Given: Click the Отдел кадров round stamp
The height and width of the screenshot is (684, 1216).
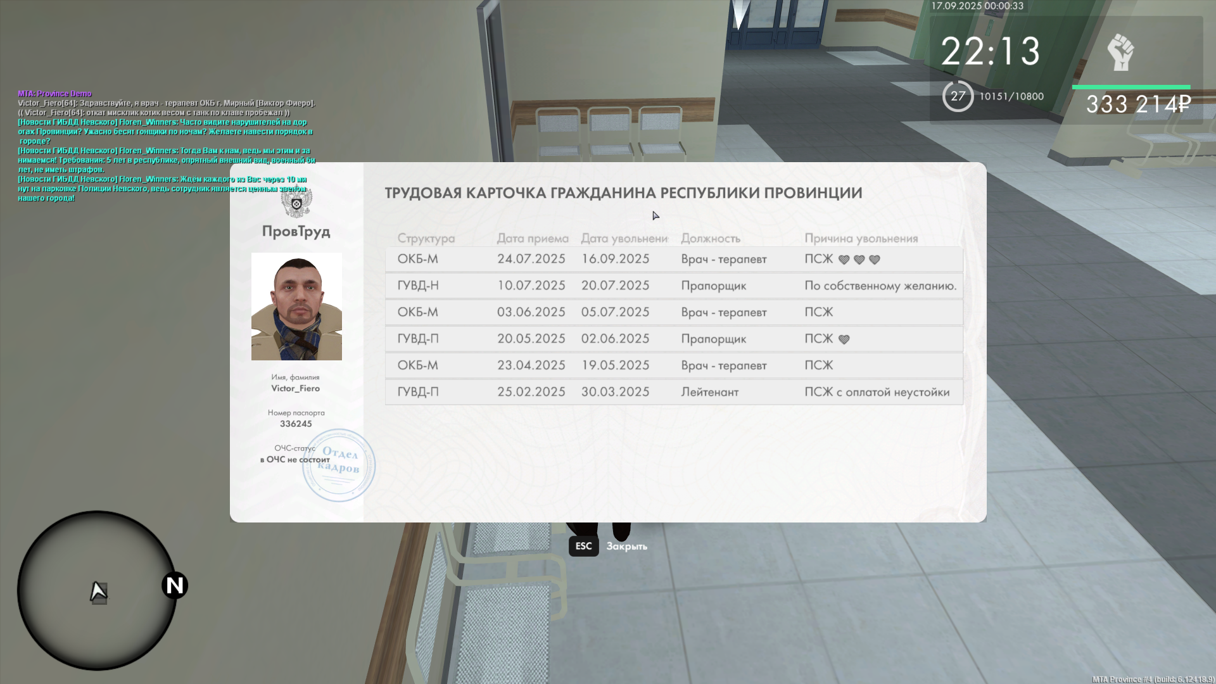Looking at the screenshot, I should coord(339,465).
